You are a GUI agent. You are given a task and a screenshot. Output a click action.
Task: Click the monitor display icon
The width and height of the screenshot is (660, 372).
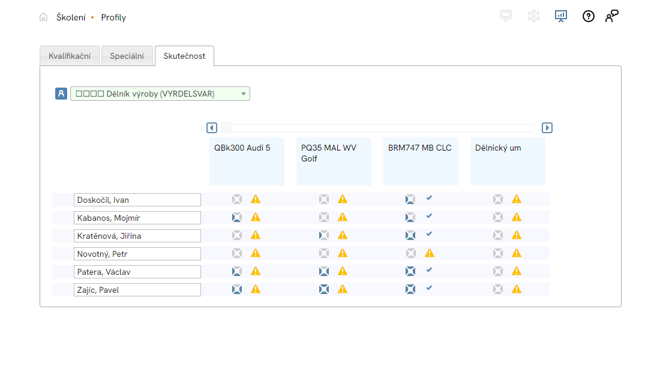(506, 16)
